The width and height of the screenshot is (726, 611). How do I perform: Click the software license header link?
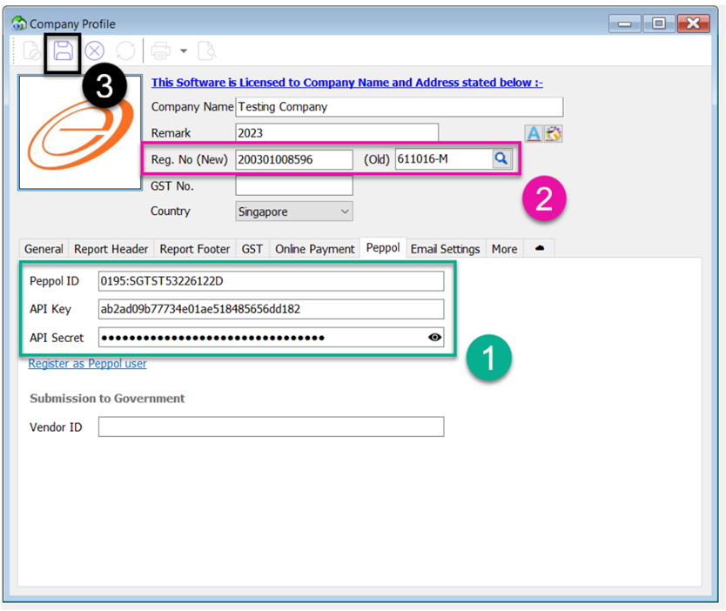[346, 83]
